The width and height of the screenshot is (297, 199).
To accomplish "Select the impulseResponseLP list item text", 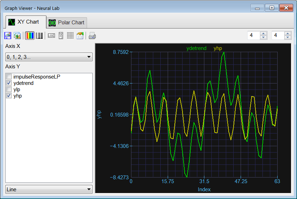I will point(37,77).
